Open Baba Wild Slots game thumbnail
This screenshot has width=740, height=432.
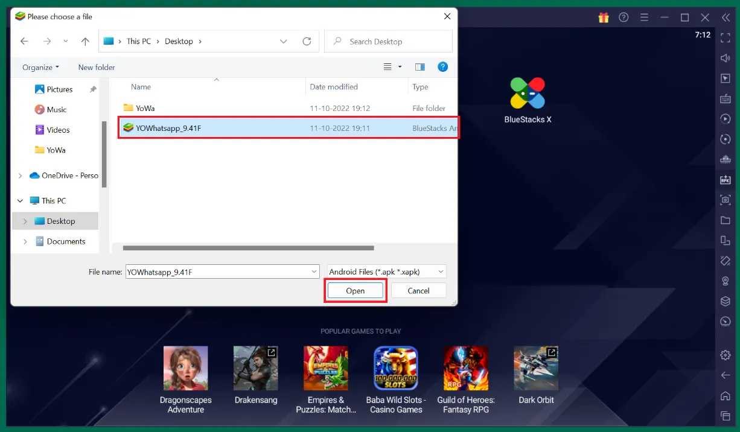click(x=396, y=368)
